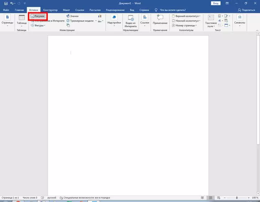
Task: Open the Номер страницы dropdown
Action: coord(184,25)
